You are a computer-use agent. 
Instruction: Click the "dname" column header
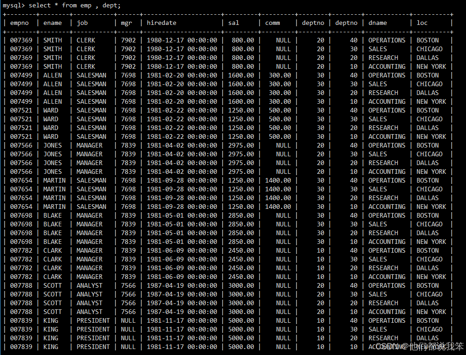point(378,23)
